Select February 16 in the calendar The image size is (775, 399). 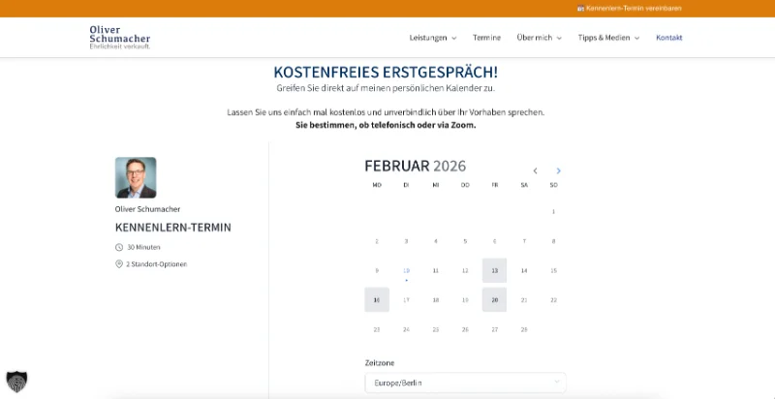(377, 300)
